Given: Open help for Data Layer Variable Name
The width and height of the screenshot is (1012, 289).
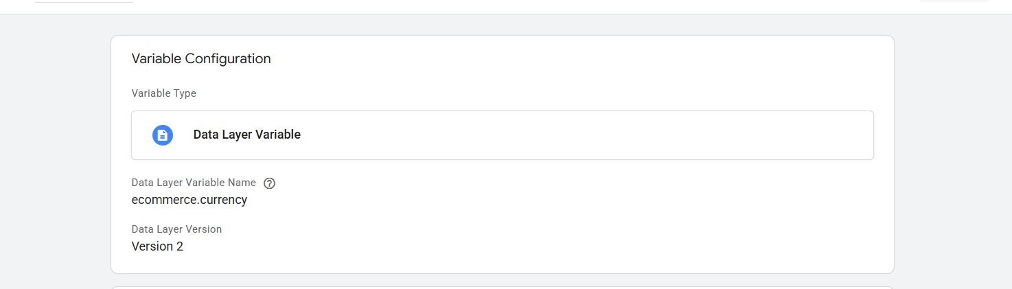Looking at the screenshot, I should click(x=269, y=183).
